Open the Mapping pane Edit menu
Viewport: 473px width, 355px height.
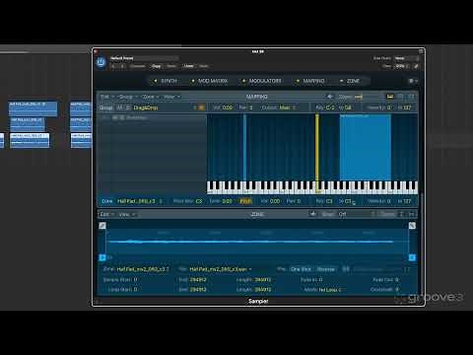[x=107, y=97]
